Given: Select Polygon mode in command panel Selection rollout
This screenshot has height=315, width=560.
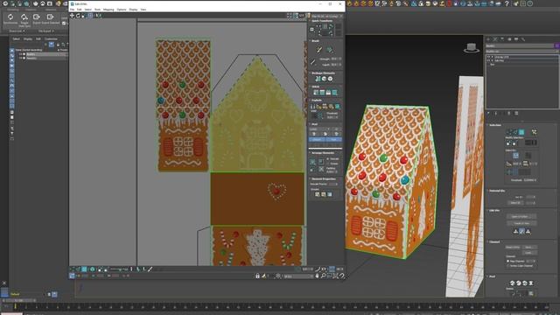Looking at the screenshot, I should (x=521, y=132).
